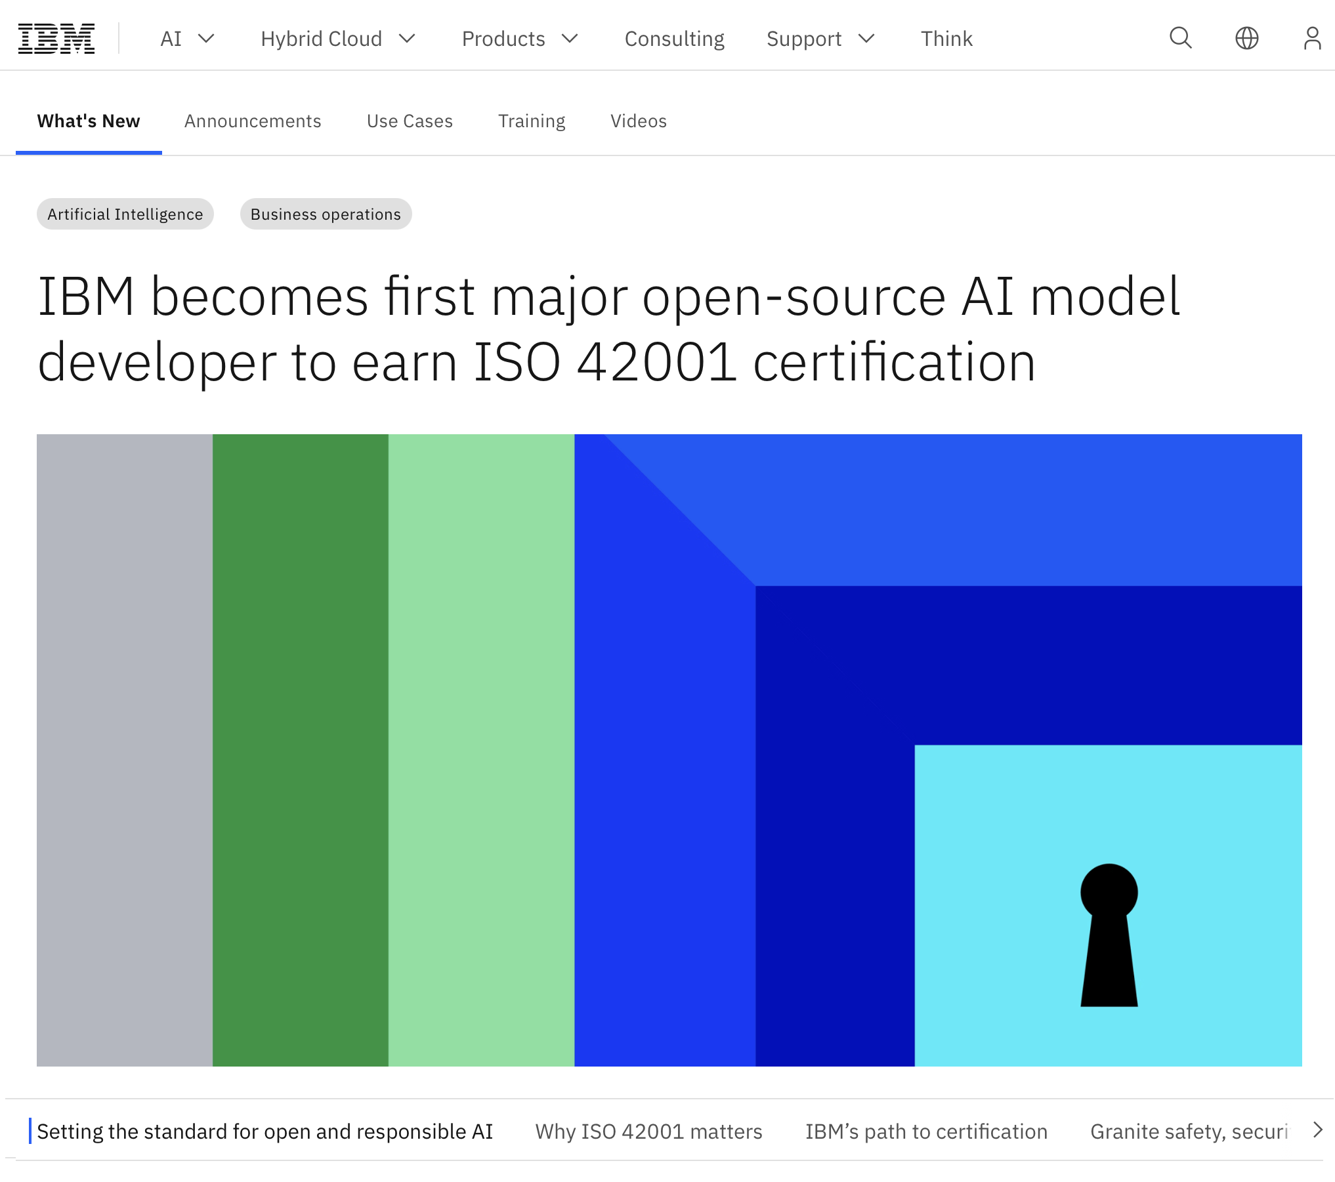This screenshot has height=1182, width=1335.
Task: Open the Think navigation link
Action: 946,39
